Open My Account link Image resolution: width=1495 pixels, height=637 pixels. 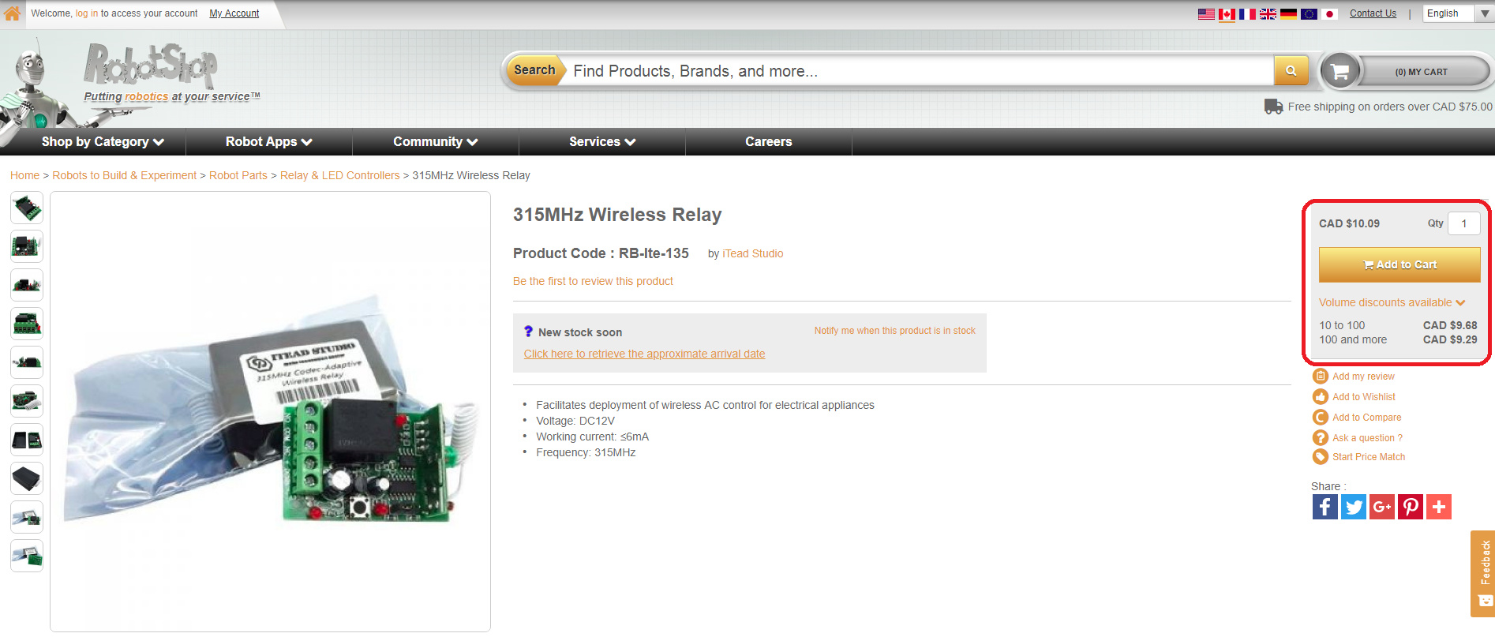click(234, 13)
